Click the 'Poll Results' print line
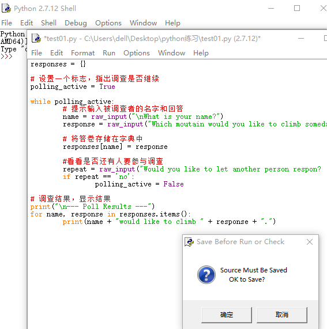 click(x=92, y=207)
